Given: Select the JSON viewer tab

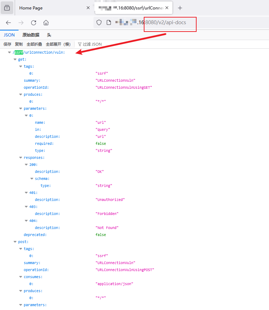Looking at the screenshot, I should coord(9,35).
